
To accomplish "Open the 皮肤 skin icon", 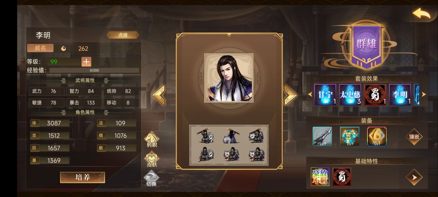I will [x=152, y=159].
